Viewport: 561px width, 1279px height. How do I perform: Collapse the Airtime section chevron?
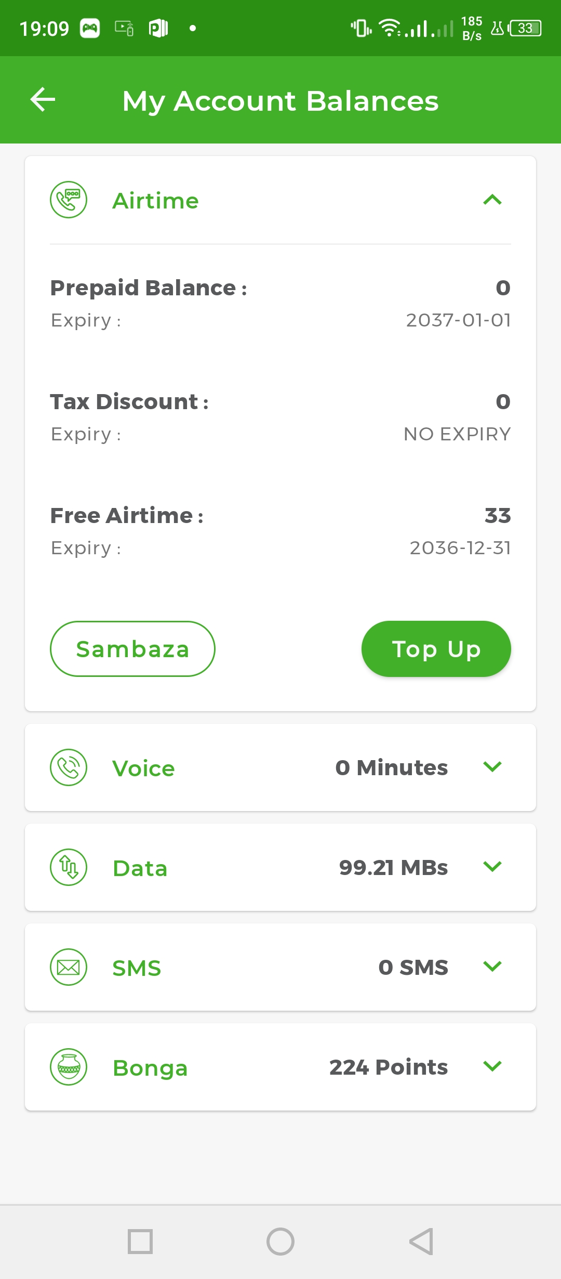tap(492, 200)
